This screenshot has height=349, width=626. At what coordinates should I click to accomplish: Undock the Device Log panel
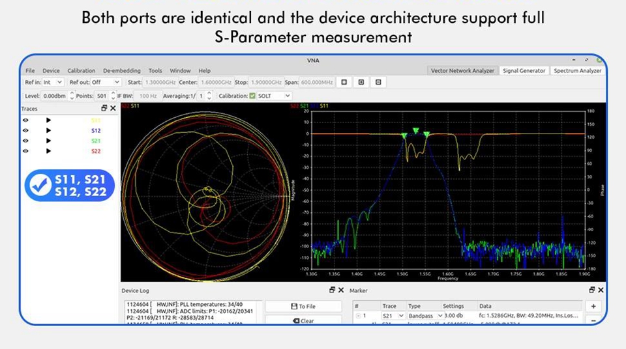[332, 290]
